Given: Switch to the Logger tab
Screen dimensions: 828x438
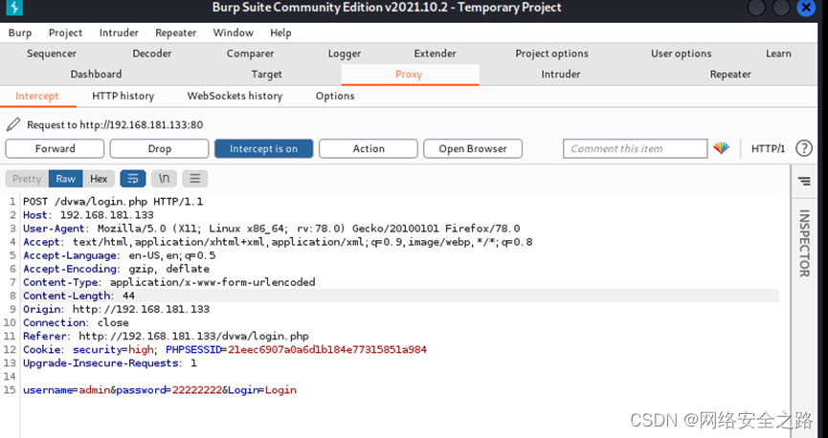Looking at the screenshot, I should (x=345, y=54).
